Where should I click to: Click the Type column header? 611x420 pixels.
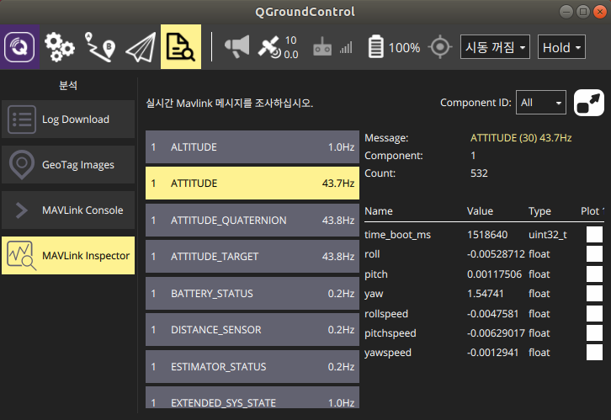coord(539,211)
